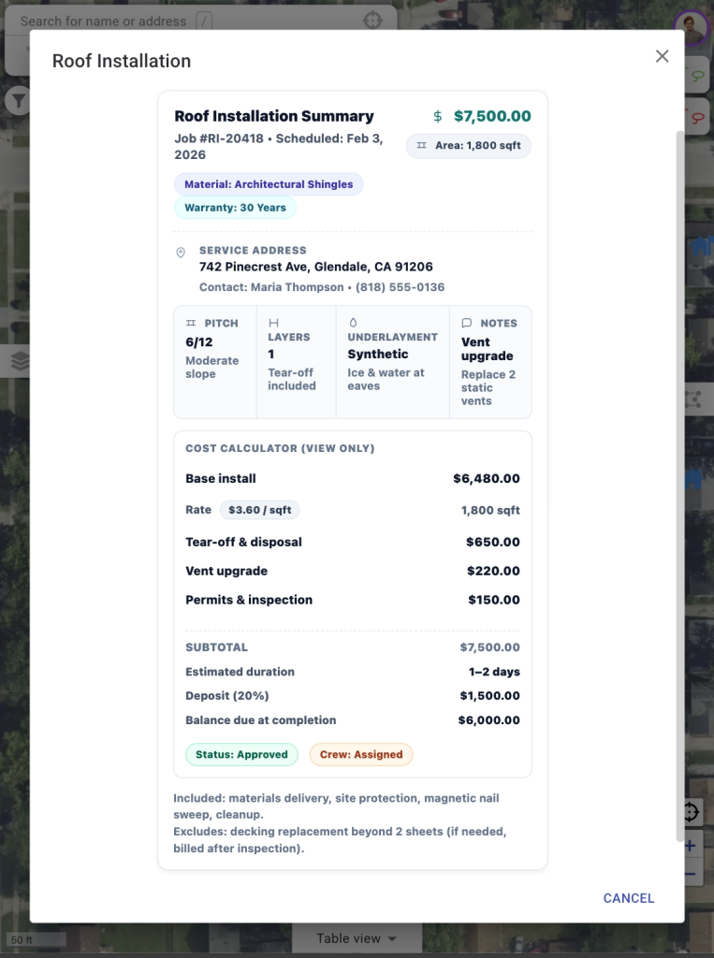Click the $3.60 / sqft rate chip
The width and height of the screenshot is (714, 958).
[x=259, y=510]
